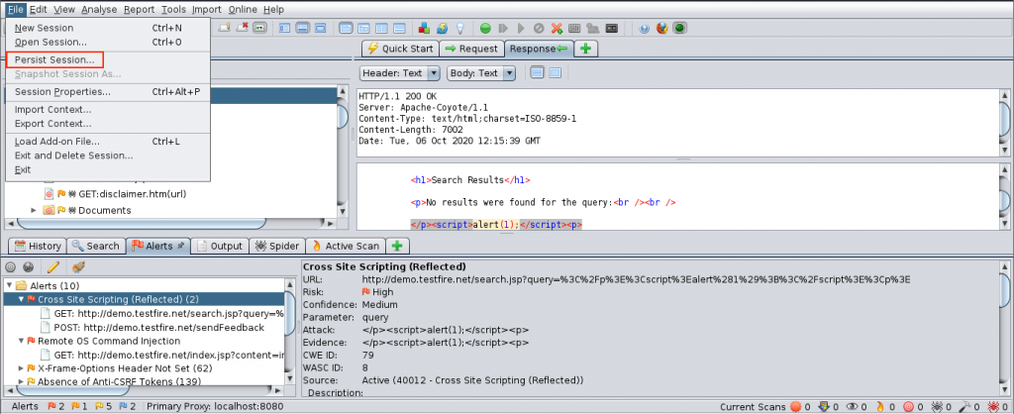Switch to the Spider tab

277,246
